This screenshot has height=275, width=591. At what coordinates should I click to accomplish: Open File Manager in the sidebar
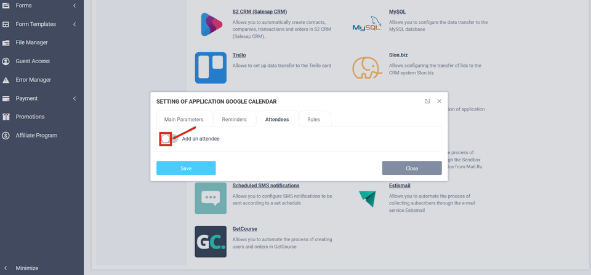31,42
